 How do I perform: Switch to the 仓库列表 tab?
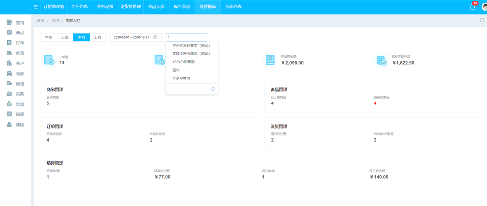coord(233,7)
